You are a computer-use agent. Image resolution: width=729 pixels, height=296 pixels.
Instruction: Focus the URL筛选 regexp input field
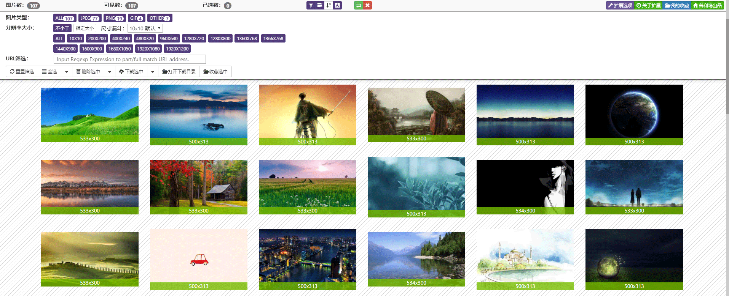click(x=130, y=59)
